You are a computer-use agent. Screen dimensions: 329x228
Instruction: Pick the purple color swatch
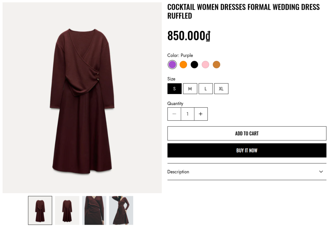coord(172,65)
